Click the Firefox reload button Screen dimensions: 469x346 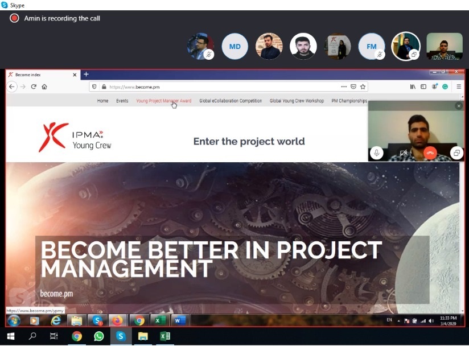(x=34, y=86)
